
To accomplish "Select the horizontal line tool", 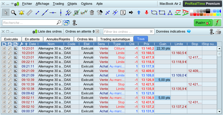I will point(53,13).
